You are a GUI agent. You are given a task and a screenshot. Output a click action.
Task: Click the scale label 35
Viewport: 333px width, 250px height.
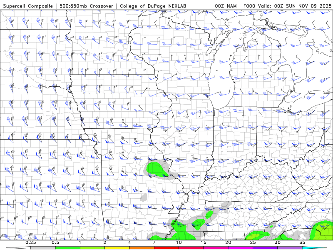pyautogui.click(x=302, y=242)
